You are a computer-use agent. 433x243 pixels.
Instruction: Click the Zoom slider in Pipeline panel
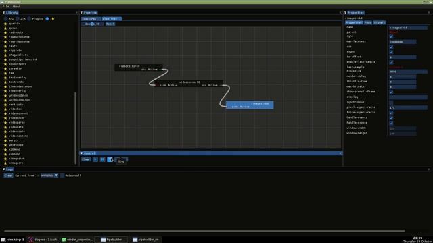[93, 24]
